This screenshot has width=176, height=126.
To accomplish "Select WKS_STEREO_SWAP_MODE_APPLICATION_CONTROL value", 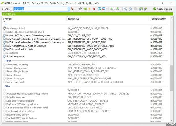I will point(95,82).
